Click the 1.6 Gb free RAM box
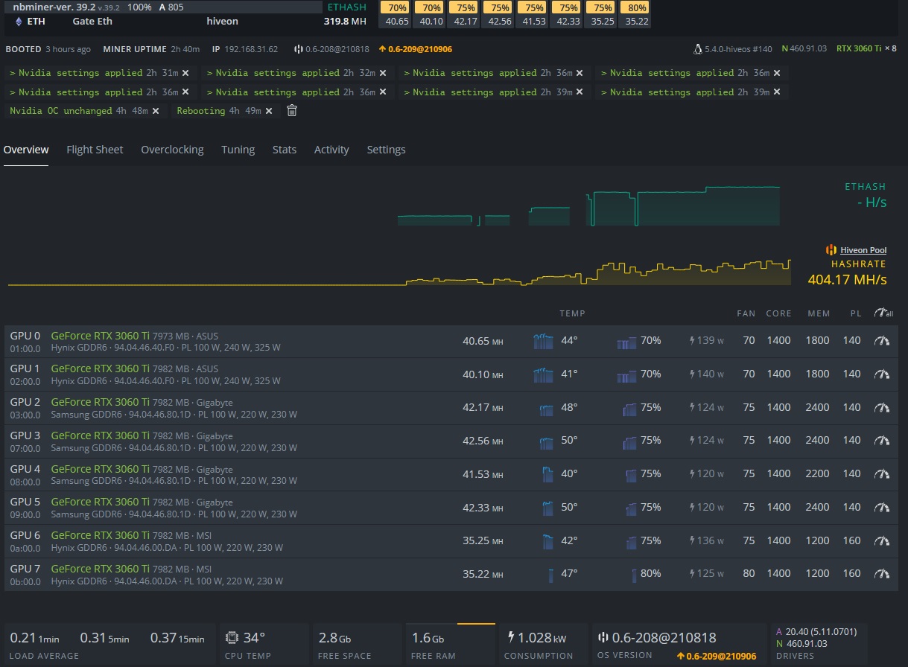Image resolution: width=908 pixels, height=667 pixels. click(451, 644)
